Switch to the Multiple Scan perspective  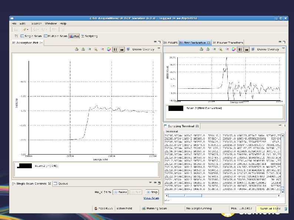pos(56,36)
